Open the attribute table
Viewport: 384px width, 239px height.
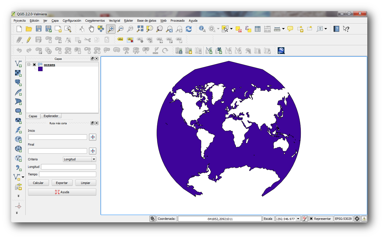pyautogui.click(x=258, y=29)
